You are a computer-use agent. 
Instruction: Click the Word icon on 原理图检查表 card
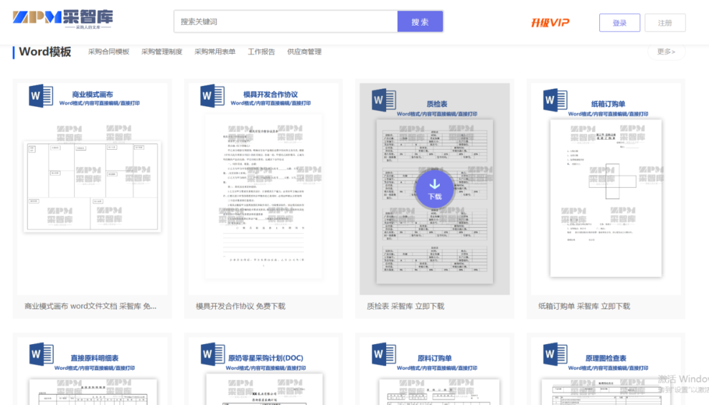point(555,354)
